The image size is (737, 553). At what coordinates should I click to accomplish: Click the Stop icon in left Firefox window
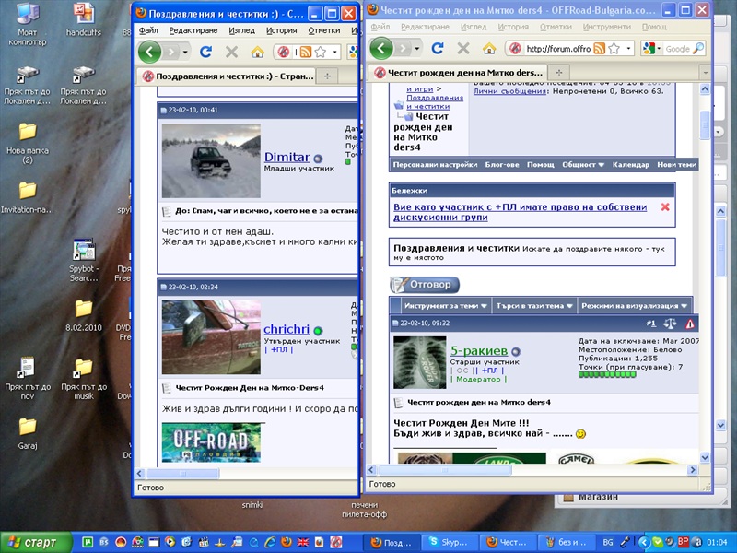(x=231, y=53)
